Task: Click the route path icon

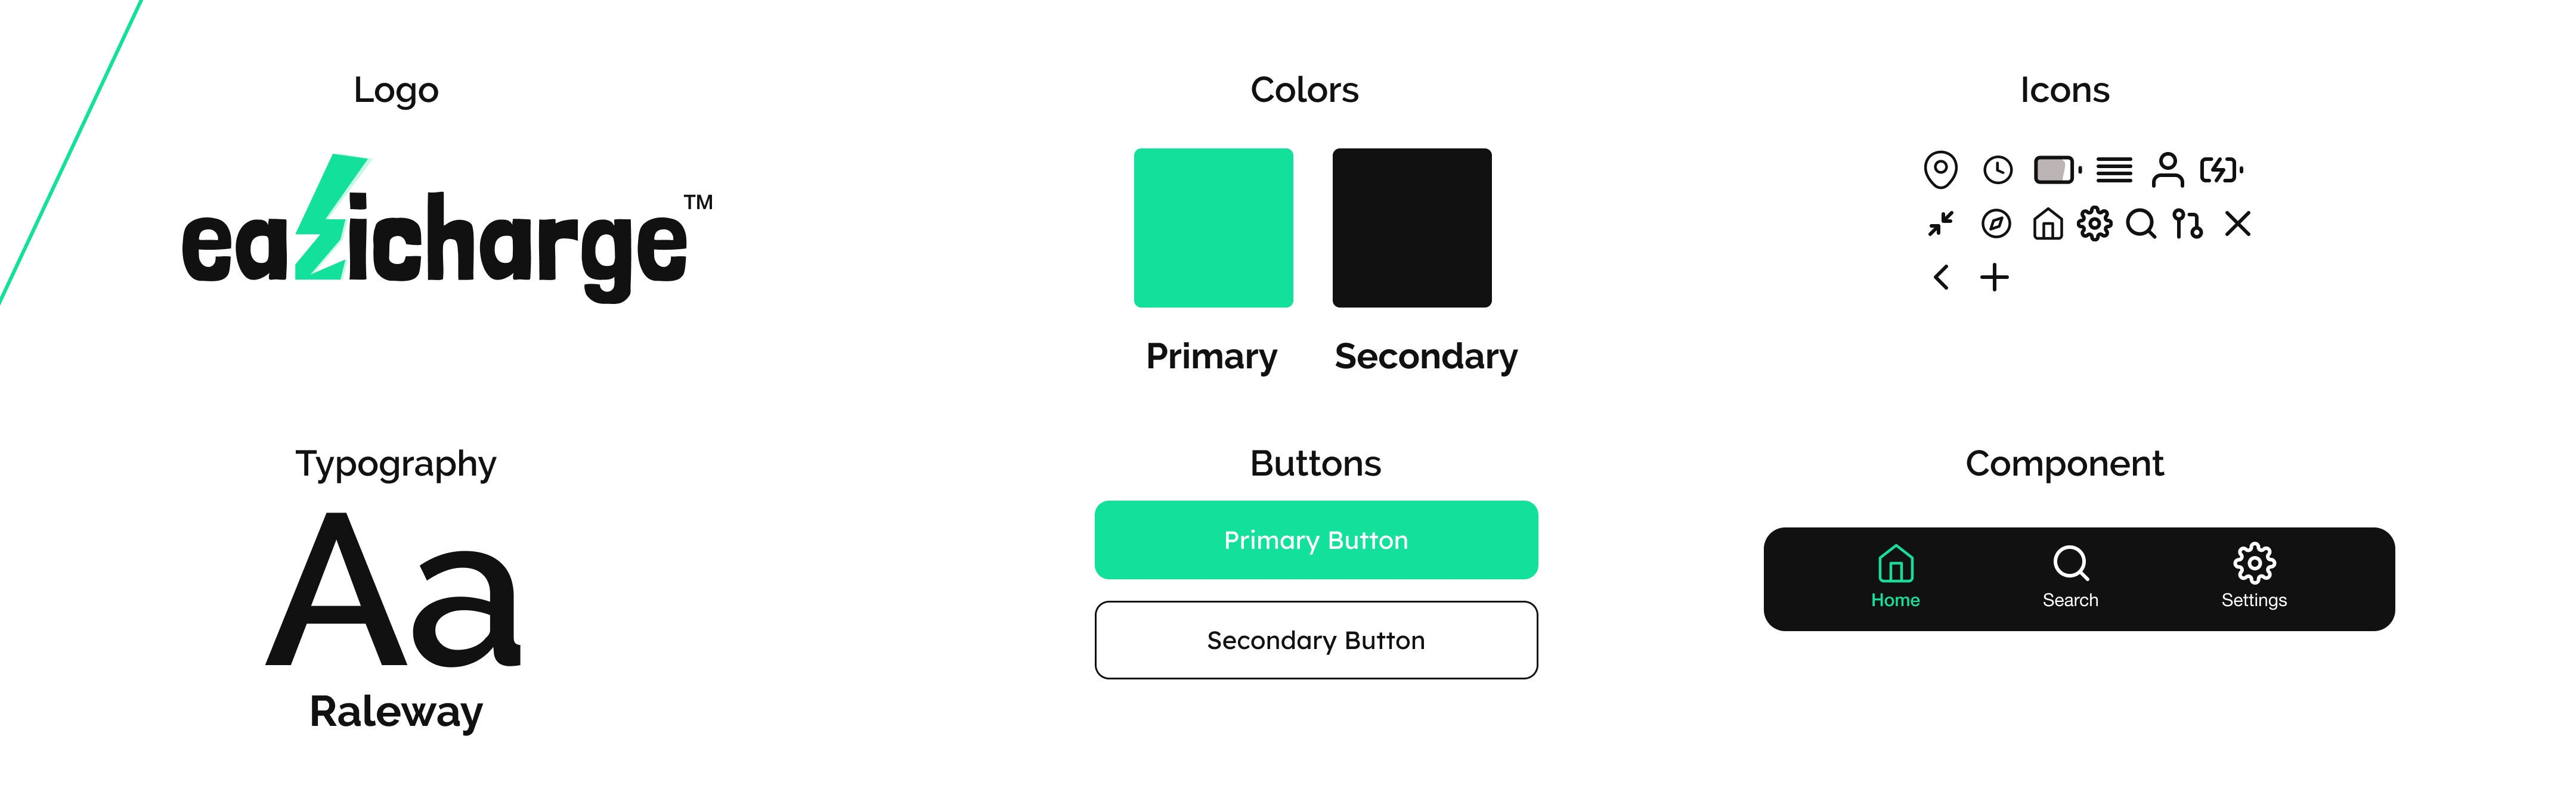Action: (x=2187, y=224)
